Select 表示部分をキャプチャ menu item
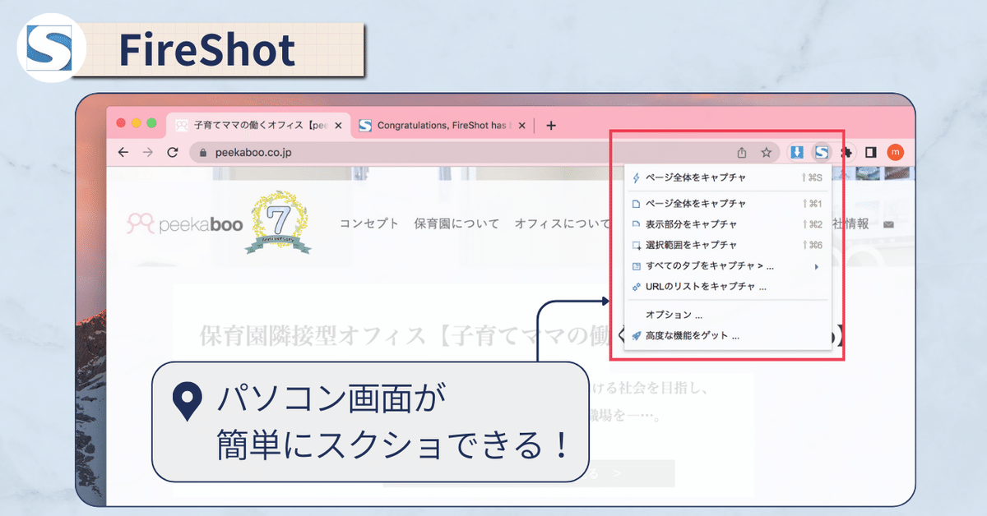987x516 pixels. click(728, 224)
